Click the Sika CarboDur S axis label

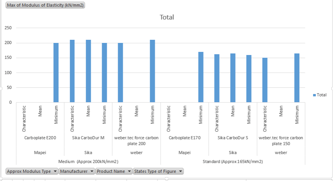[233, 138]
